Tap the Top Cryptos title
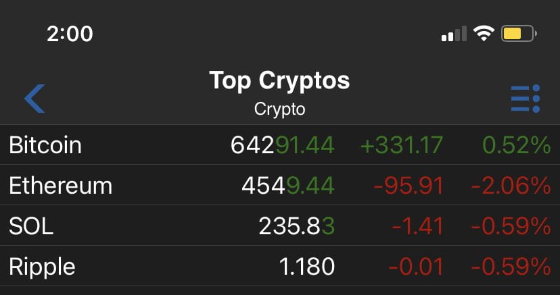 pyautogui.click(x=279, y=81)
